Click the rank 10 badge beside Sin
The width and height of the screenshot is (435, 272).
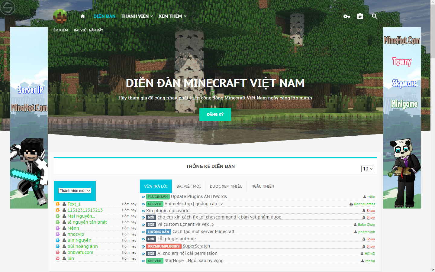pyautogui.click(x=58, y=258)
